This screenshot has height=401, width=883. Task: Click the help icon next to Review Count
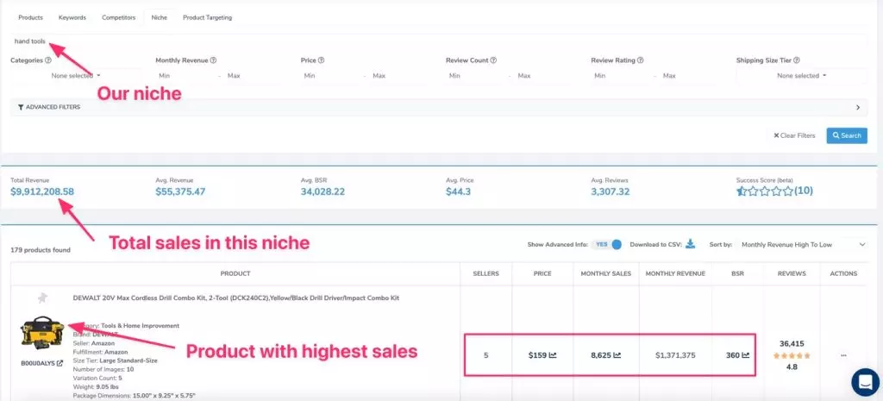tap(493, 60)
